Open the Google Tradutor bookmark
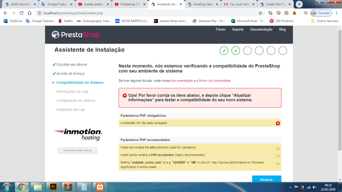 pyautogui.click(x=40, y=21)
